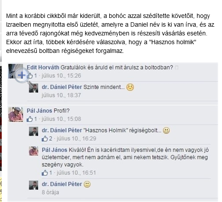Click the július 10., 18:37 timestamp
Image resolution: width=222 pixels, height=202 pixels.
click(61, 95)
